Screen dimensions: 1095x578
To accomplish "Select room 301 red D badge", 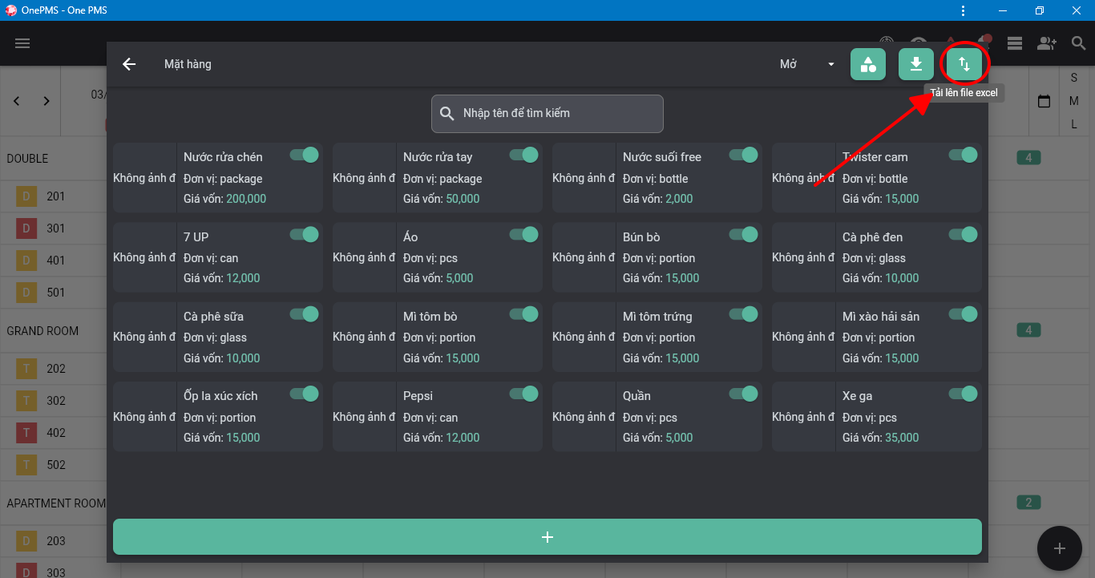I will click(x=26, y=228).
